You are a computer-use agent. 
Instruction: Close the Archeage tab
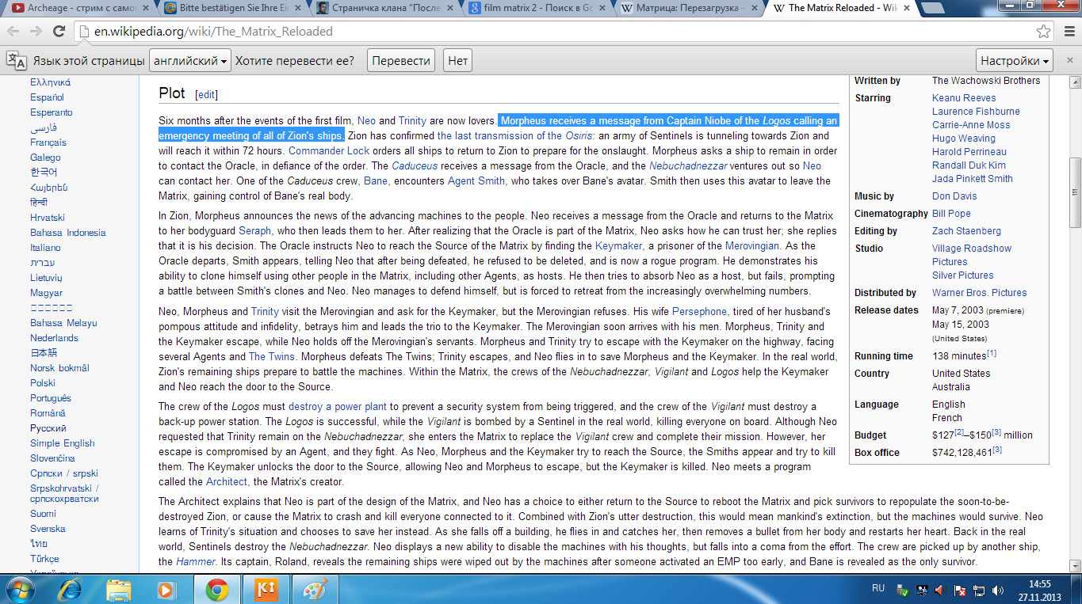147,8
